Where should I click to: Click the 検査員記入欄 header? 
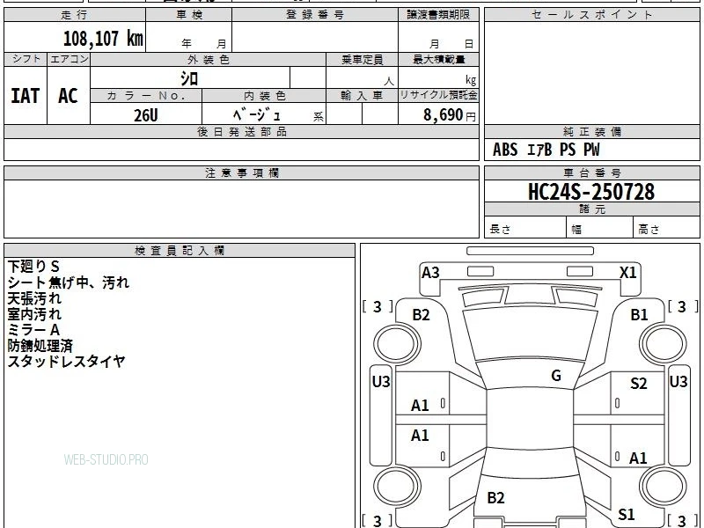(x=180, y=251)
